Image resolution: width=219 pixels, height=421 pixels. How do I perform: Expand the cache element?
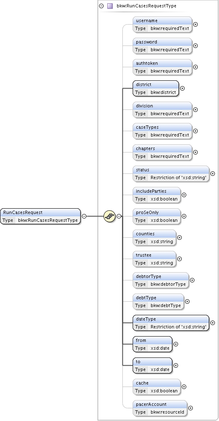tap(184, 387)
